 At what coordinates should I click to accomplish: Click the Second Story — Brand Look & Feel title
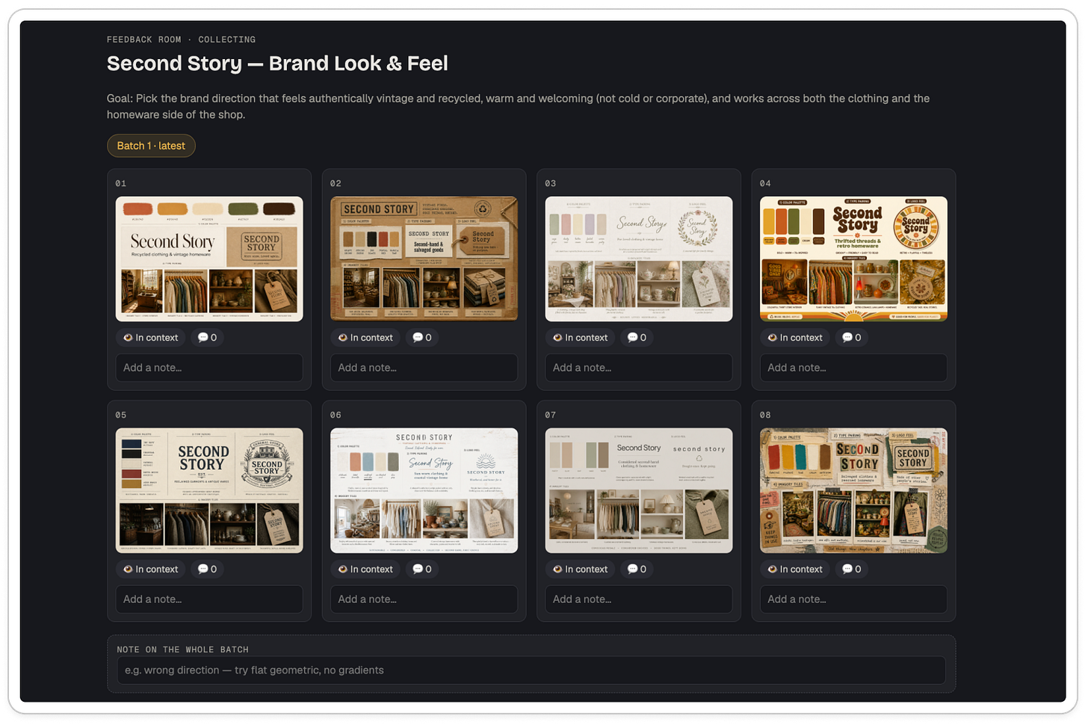[277, 64]
